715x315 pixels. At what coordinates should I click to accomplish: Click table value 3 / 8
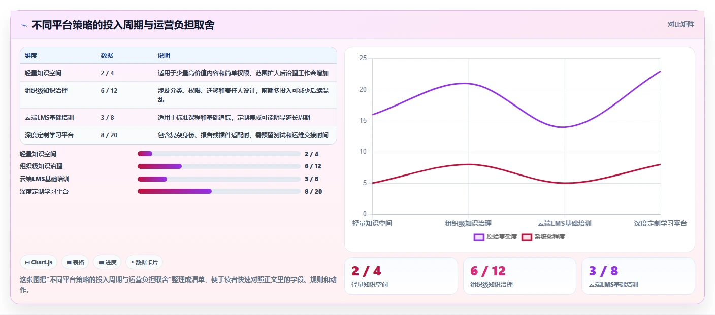tap(107, 117)
